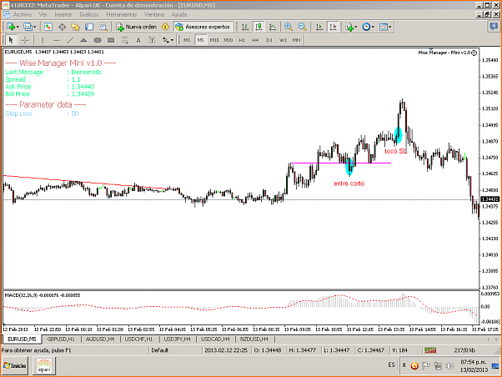The image size is (502, 377).
Task: Select the text A tool
Action: 138,40
